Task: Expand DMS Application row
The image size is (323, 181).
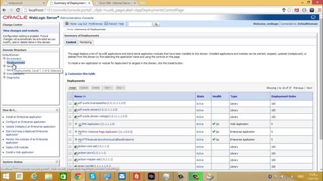Action: click(x=76, y=124)
